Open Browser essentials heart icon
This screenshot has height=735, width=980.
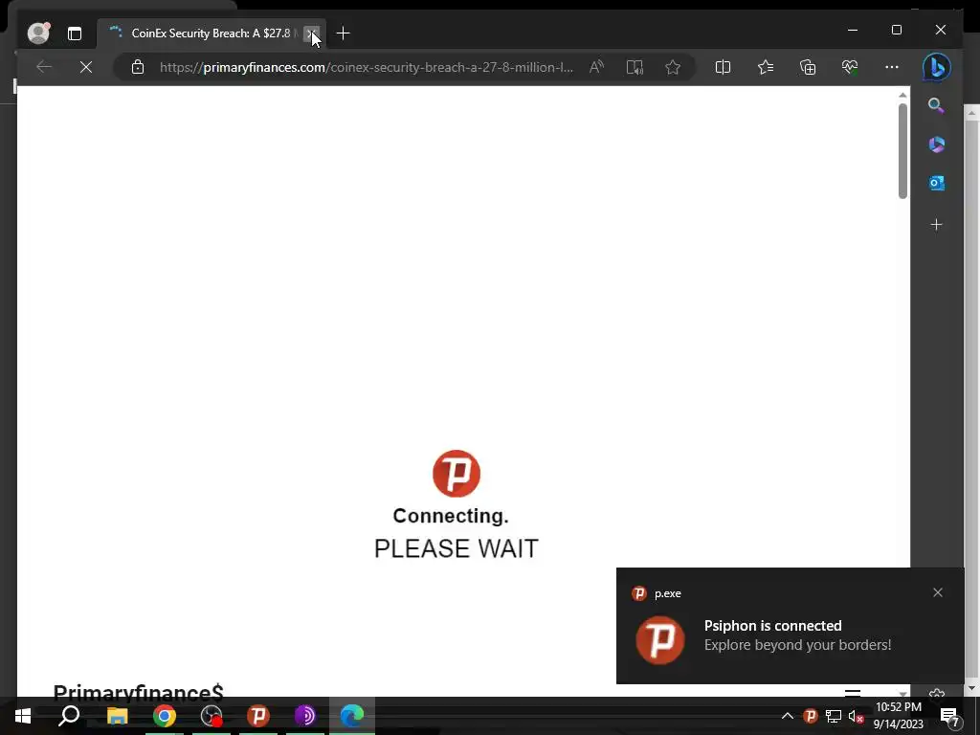click(850, 67)
